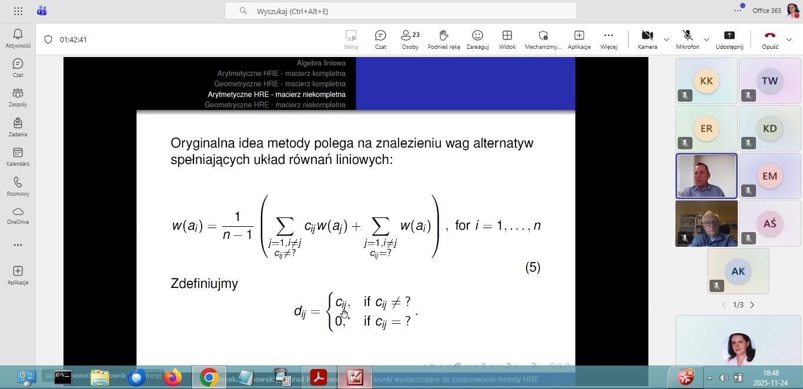The image size is (803, 389).
Task: Open the Aplikacje button in the meeting toolbar
Action: tap(579, 39)
